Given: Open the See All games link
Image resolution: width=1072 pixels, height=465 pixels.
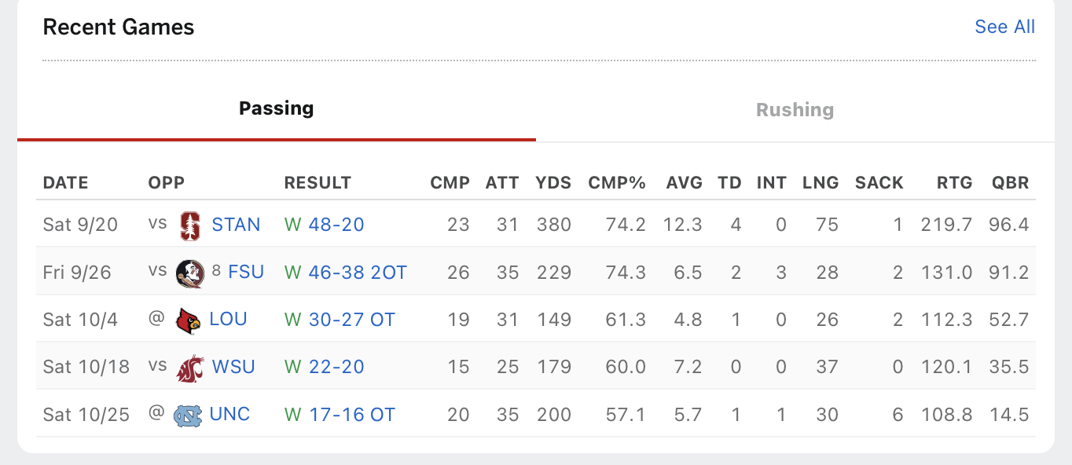Looking at the screenshot, I should (x=1004, y=27).
